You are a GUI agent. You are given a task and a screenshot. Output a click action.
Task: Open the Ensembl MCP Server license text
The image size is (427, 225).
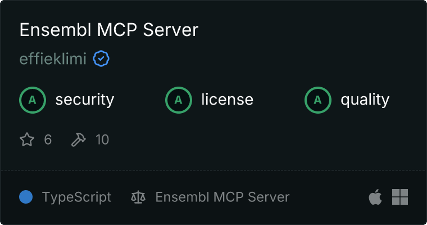point(222,197)
